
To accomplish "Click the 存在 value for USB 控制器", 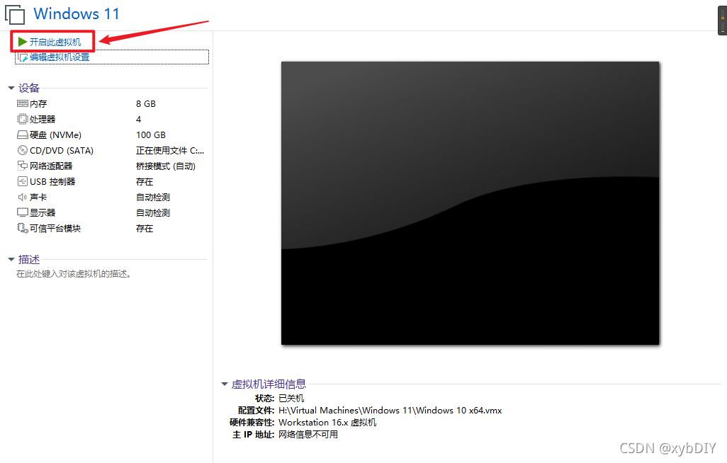I will point(144,182).
